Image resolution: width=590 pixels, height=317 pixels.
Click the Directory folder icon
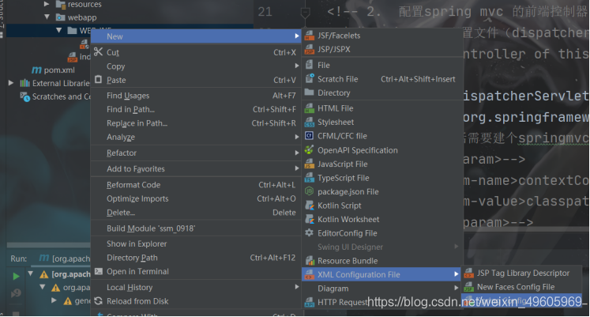[310, 92]
